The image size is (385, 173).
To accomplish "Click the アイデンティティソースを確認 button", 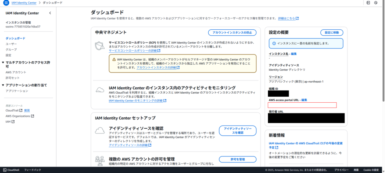I will [x=238, y=131].
